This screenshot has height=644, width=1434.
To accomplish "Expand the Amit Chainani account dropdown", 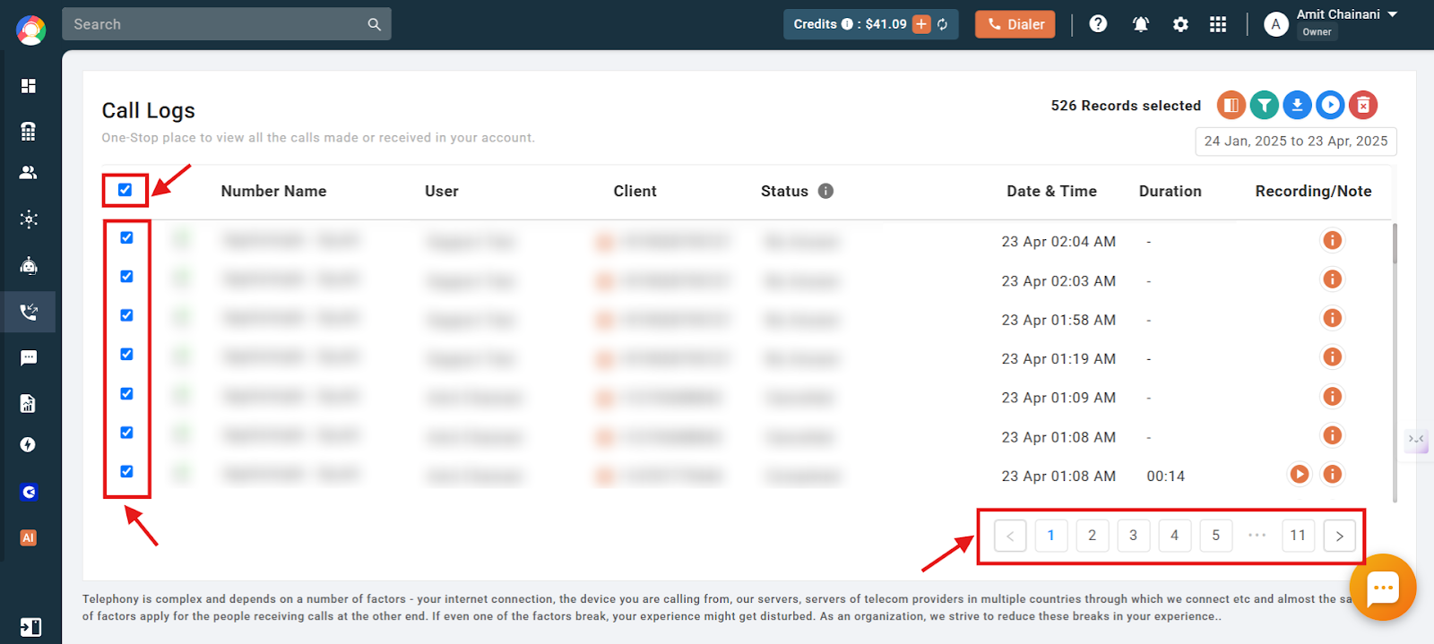I will pos(1393,14).
